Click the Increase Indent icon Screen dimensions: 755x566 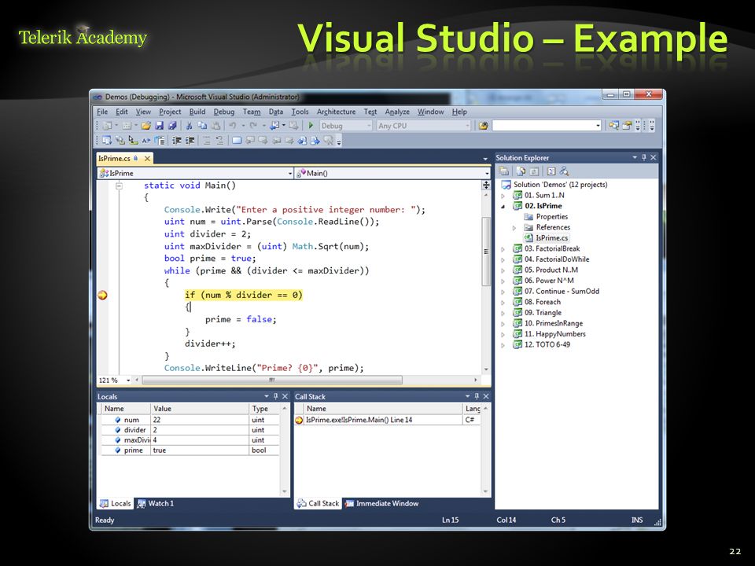(x=190, y=141)
